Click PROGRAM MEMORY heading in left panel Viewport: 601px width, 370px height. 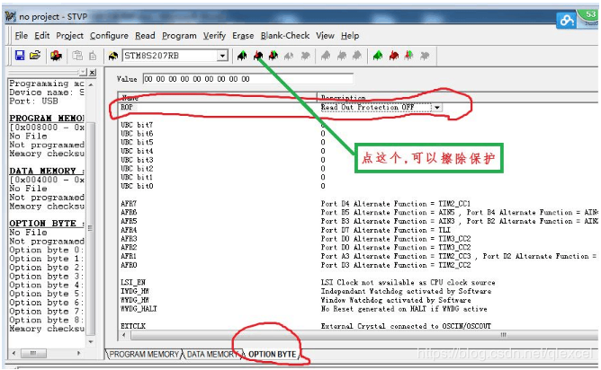click(x=47, y=119)
